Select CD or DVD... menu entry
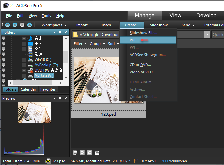 point(148,65)
